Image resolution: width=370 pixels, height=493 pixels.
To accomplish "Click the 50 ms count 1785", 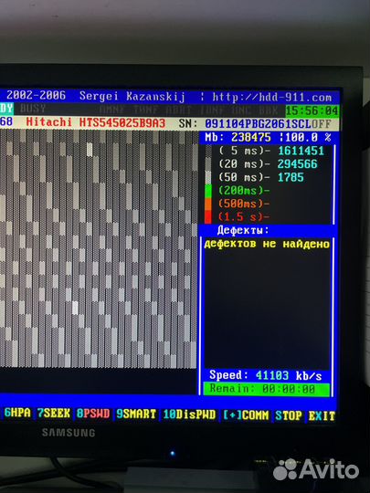I will tap(291, 177).
